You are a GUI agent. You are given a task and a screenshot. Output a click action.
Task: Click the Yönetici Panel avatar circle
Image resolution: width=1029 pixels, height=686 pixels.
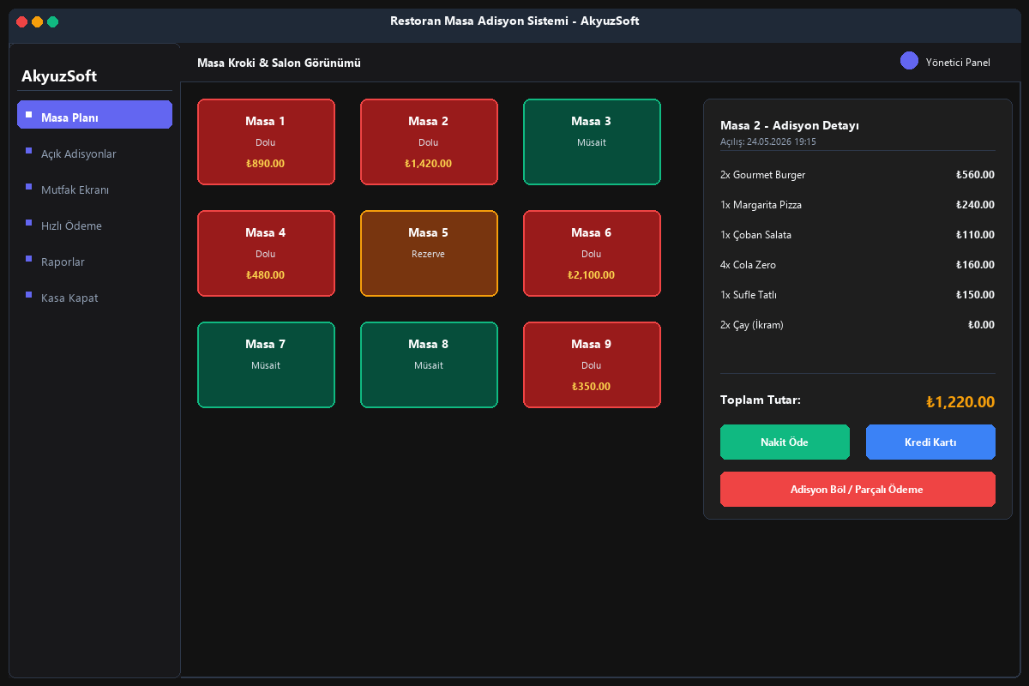click(909, 61)
